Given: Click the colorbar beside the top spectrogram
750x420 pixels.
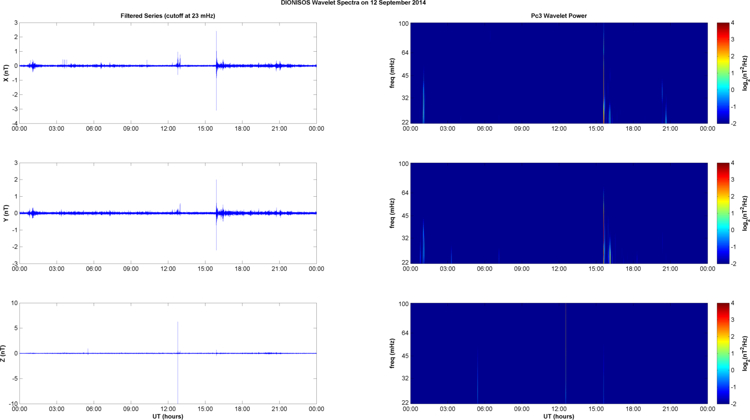Looking at the screenshot, I should pyautogui.click(x=722, y=73).
